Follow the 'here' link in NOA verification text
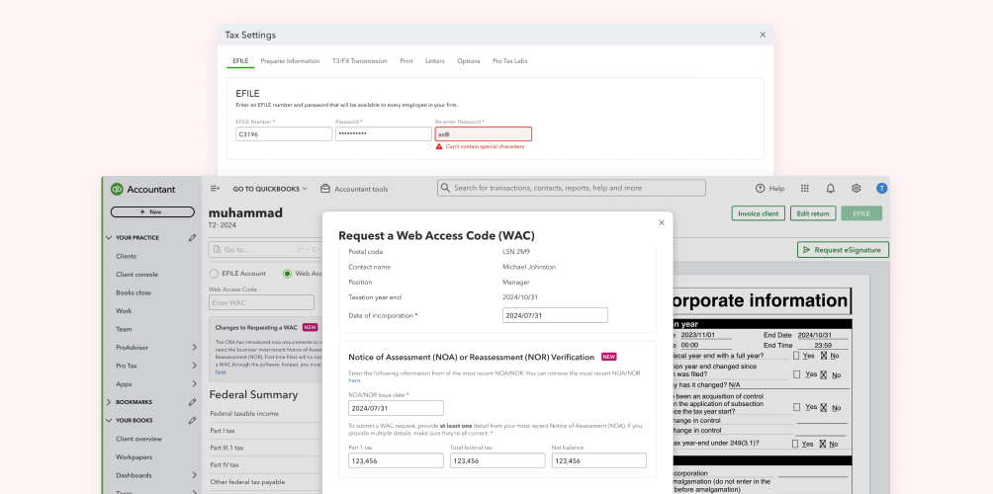Viewport: 993px width, 494px height. point(355,380)
